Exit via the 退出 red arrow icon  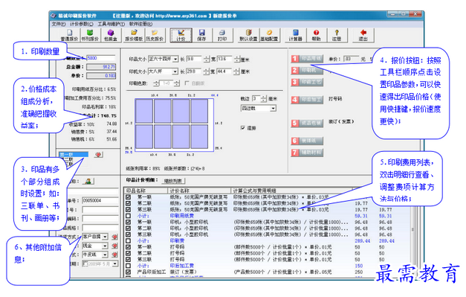pos(363,35)
